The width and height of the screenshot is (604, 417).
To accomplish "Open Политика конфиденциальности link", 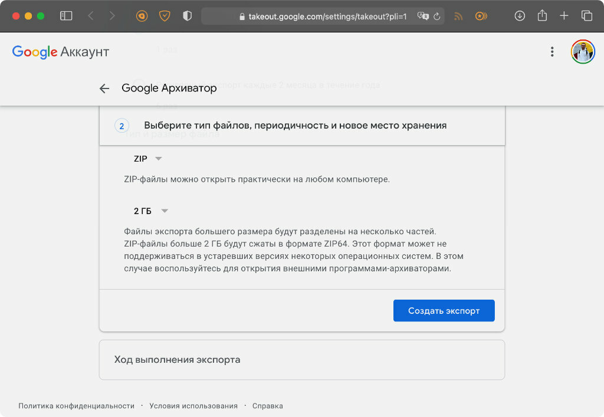I will pyautogui.click(x=76, y=406).
